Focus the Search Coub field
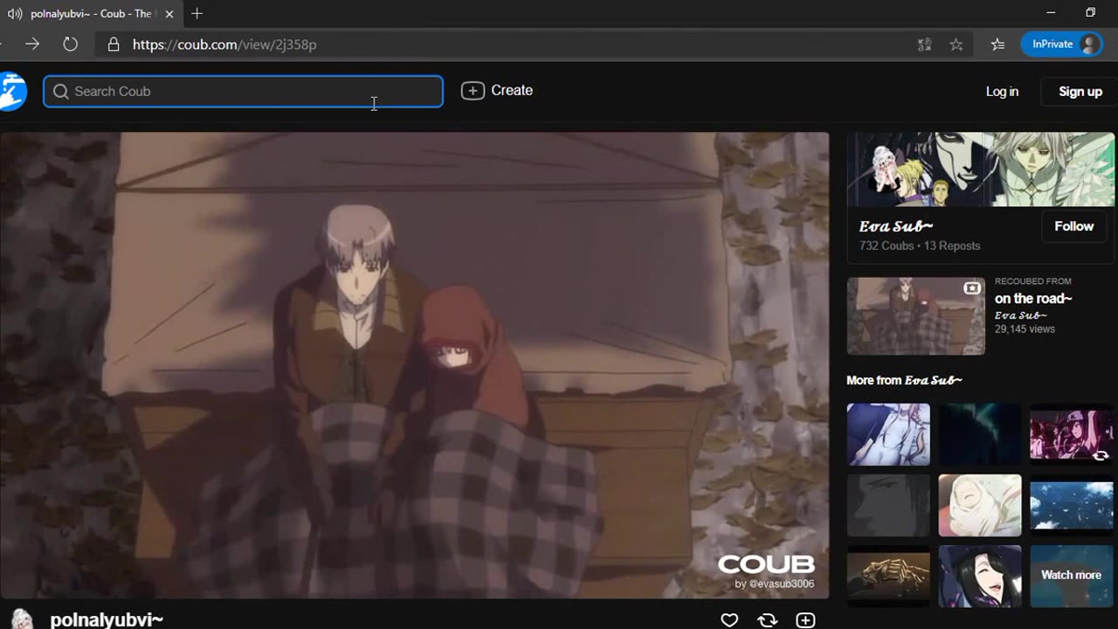This screenshot has width=1118, height=629. 245,92
